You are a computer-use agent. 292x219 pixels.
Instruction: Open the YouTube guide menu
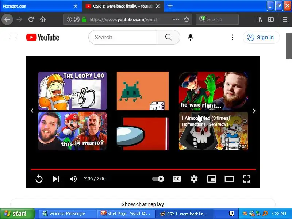pos(13,37)
